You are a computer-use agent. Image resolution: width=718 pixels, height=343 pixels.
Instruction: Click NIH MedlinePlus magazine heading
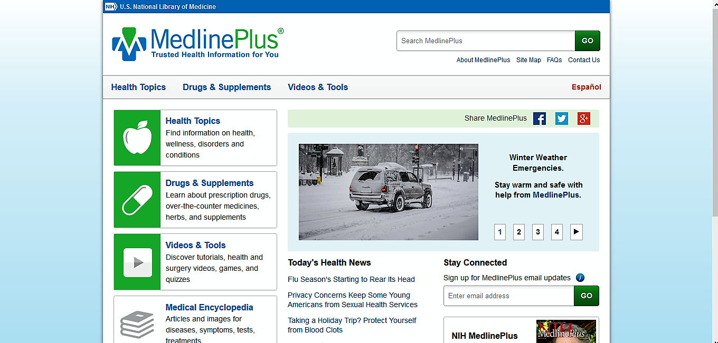[x=485, y=336]
